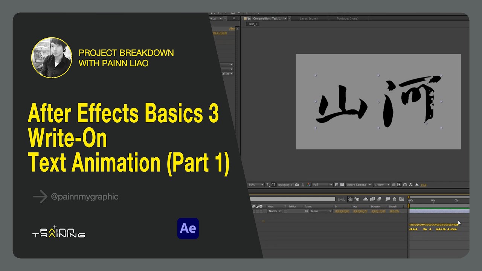Click the Timeline icon in the viewer bar
The width and height of the screenshot is (482, 271).
pos(405,185)
